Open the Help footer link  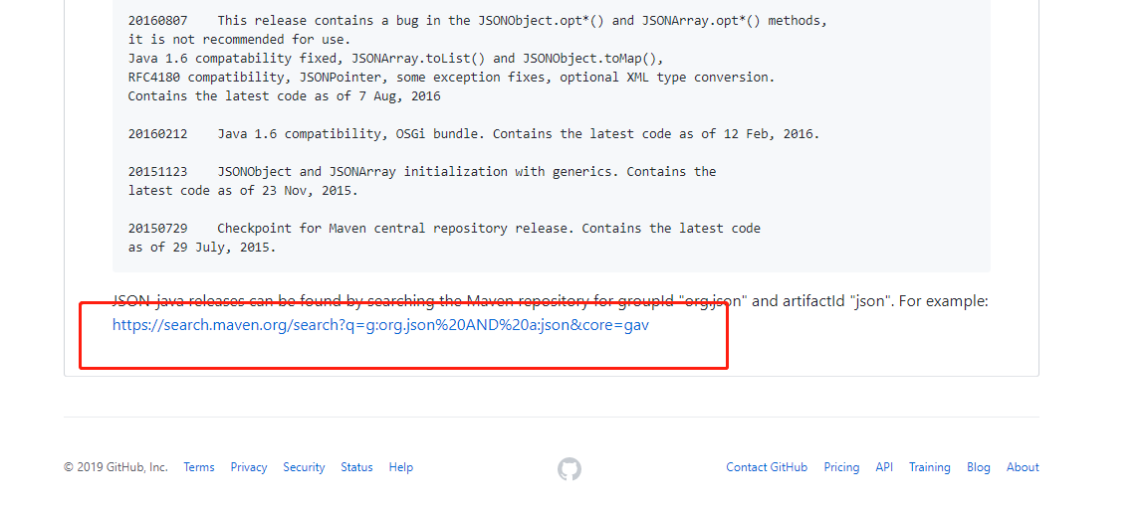(x=401, y=467)
